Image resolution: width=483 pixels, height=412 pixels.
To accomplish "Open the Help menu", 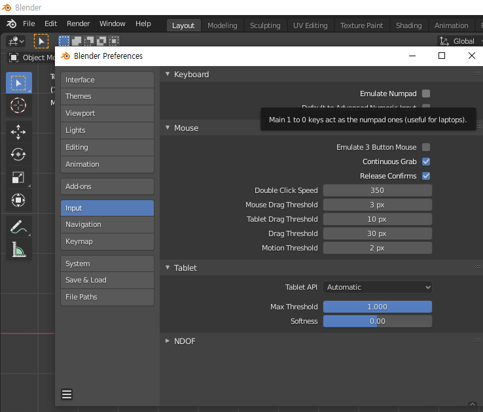I will 143,24.
